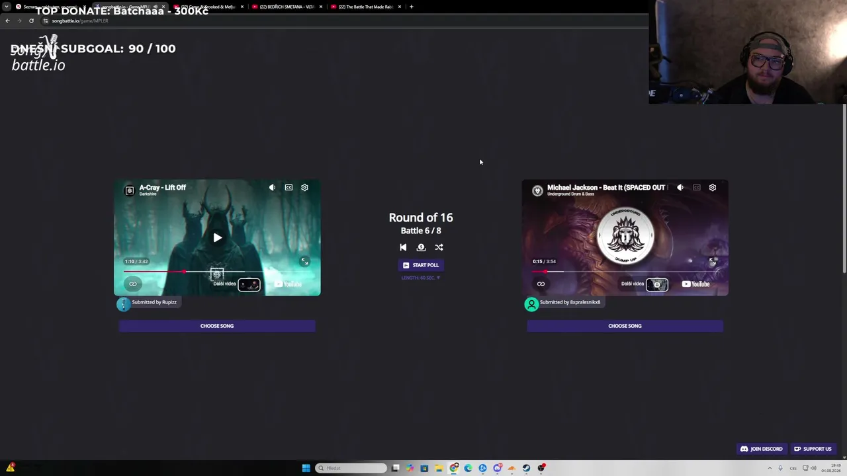Open Další videa thumbnail on left video
Viewport: 847px width, 476px height.
pos(249,285)
